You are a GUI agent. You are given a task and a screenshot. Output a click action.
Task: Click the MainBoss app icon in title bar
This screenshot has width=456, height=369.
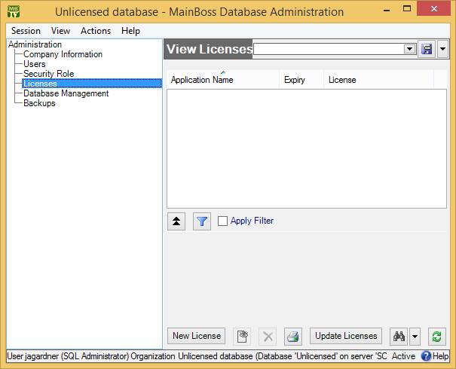coord(14,11)
